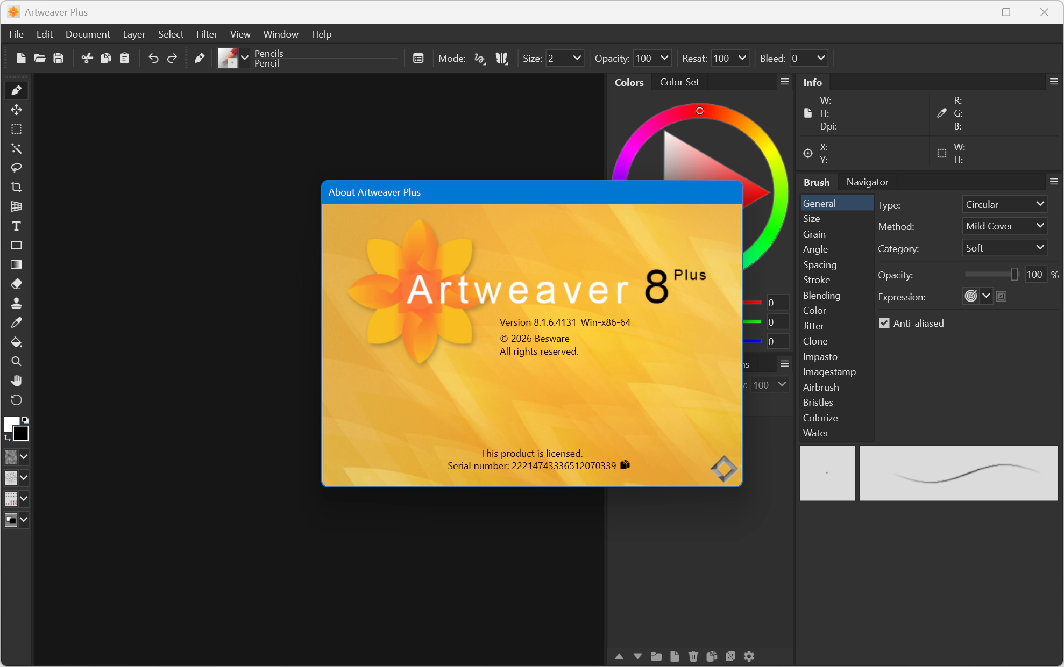Switch to the Navigator tab
The width and height of the screenshot is (1064, 667).
pyautogui.click(x=867, y=182)
